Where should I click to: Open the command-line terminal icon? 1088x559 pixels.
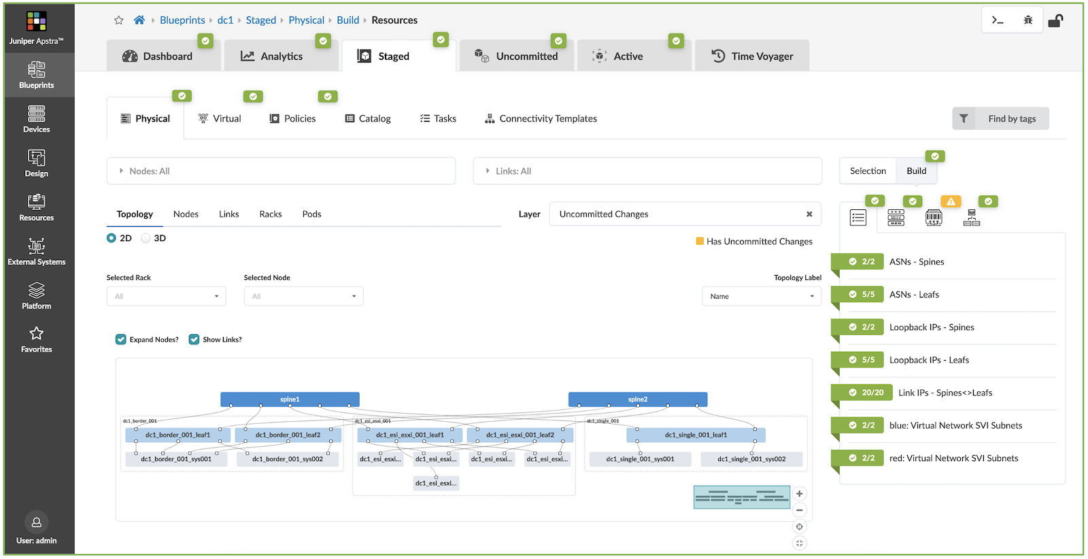998,20
